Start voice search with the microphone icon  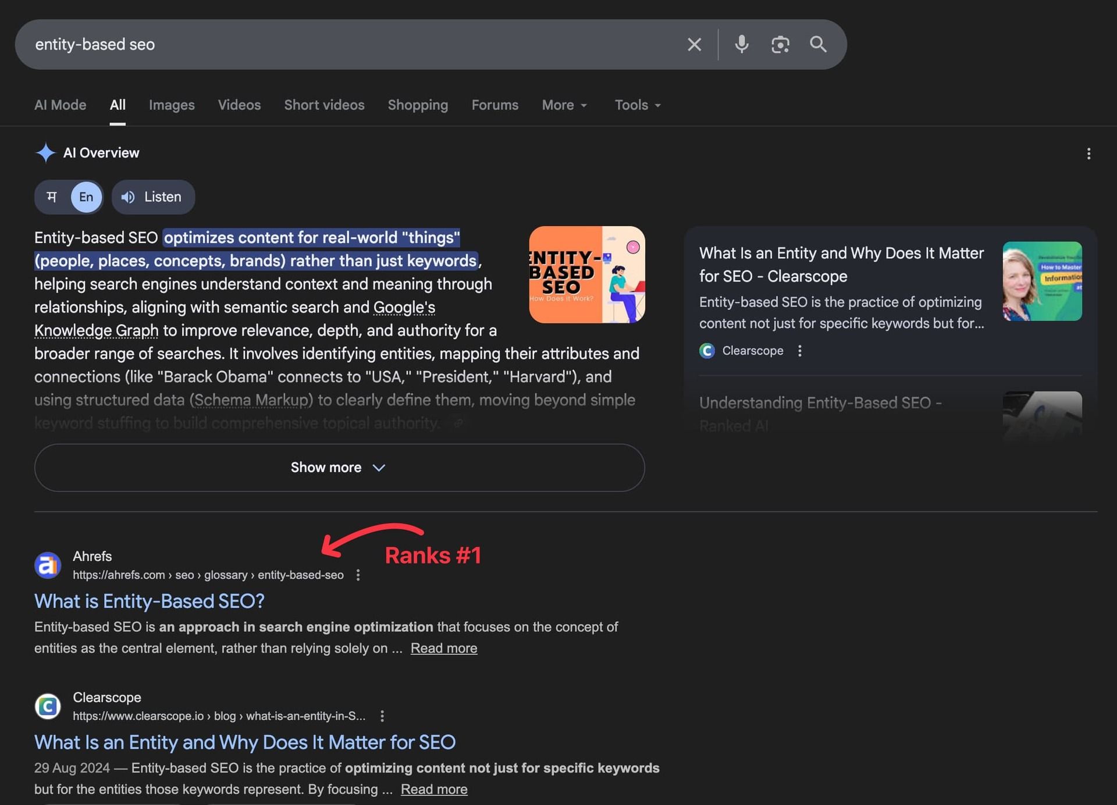coord(741,45)
